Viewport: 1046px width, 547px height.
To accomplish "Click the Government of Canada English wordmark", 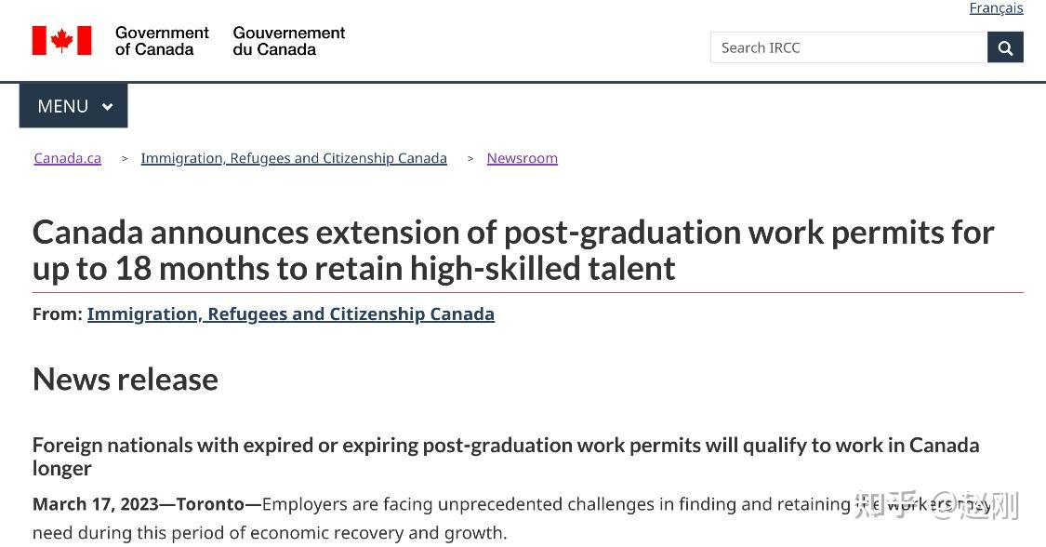I will tap(162, 41).
